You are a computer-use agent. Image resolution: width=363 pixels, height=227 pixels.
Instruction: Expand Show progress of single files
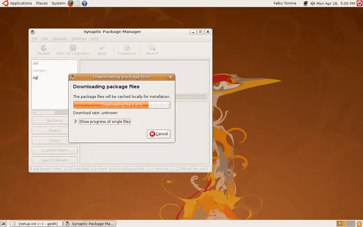[x=76, y=121]
